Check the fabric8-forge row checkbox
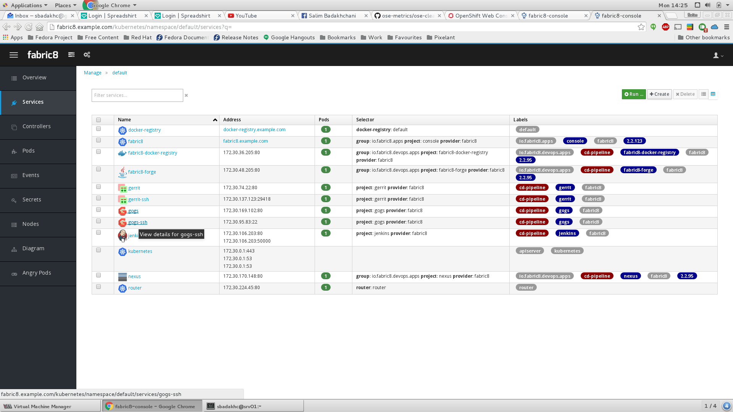 click(x=98, y=169)
